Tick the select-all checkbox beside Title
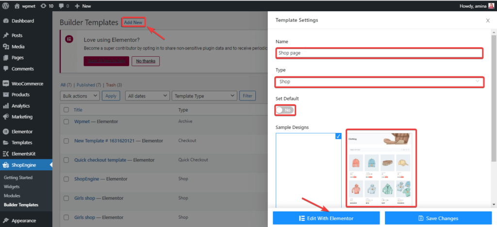497x227 pixels. (66, 110)
